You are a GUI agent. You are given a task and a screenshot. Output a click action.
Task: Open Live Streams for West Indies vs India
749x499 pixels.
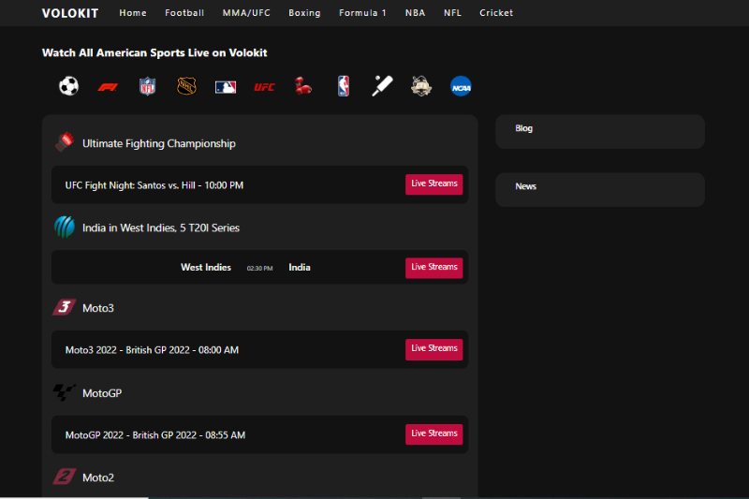434,268
